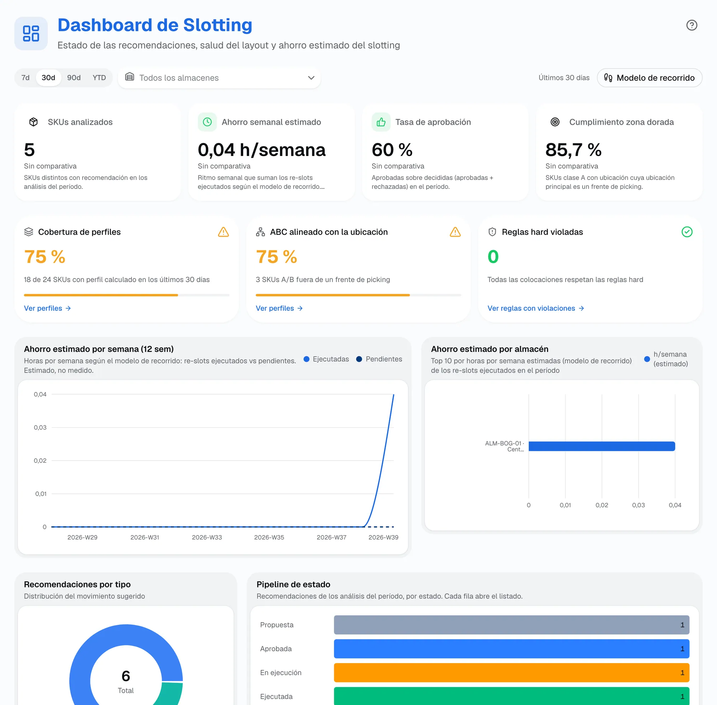Click the ALM-BOG-01 bar in the chart
This screenshot has width=717, height=705.
(602, 446)
